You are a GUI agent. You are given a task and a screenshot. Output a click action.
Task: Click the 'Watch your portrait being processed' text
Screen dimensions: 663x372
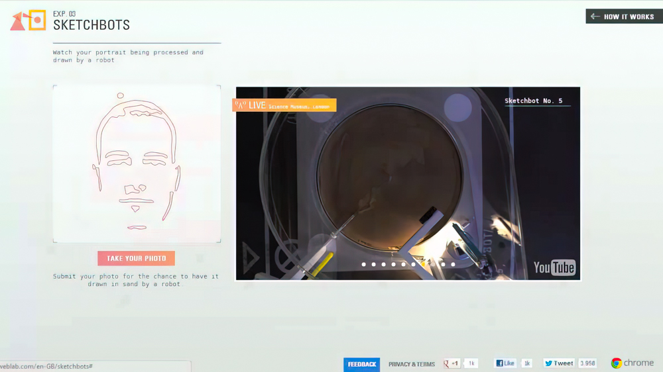[x=128, y=56]
